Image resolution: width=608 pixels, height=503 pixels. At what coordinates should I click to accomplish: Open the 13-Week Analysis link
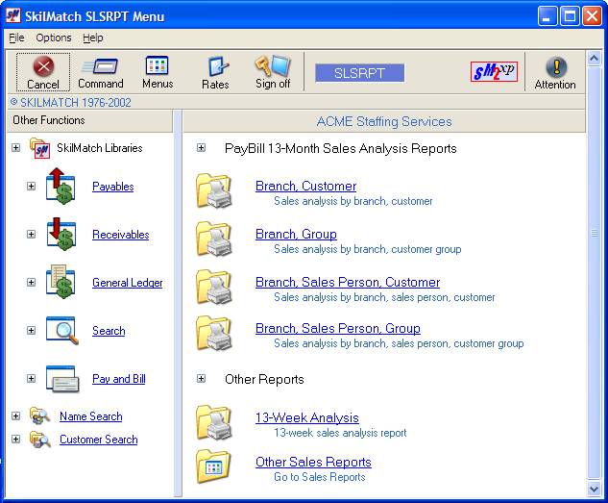tap(306, 417)
